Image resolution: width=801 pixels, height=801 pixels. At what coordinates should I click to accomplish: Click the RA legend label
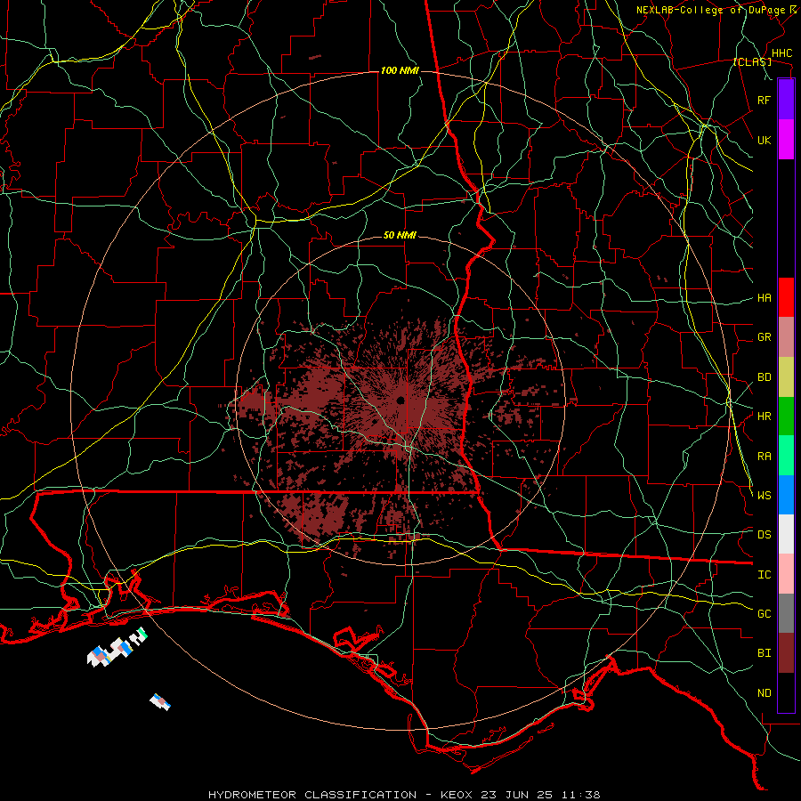[x=764, y=457]
